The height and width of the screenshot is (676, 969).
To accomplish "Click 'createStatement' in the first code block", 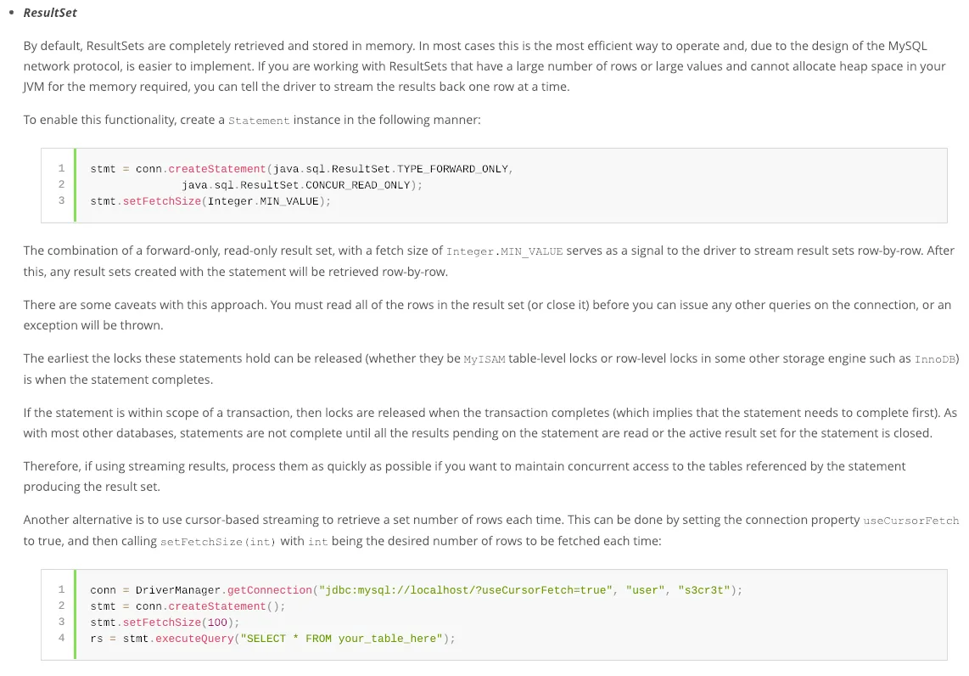I will (x=217, y=169).
